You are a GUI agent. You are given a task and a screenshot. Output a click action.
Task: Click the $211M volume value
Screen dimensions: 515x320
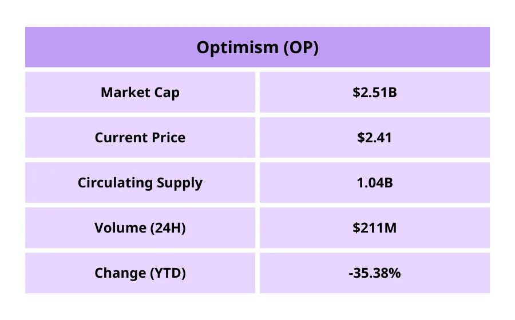375,228
